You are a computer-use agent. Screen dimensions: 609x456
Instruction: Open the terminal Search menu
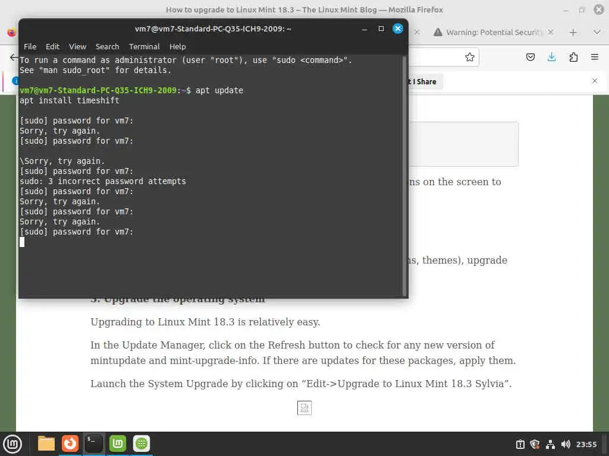click(x=107, y=46)
